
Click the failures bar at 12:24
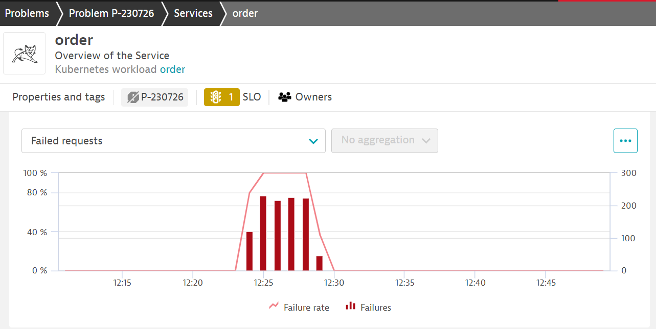[x=250, y=251]
